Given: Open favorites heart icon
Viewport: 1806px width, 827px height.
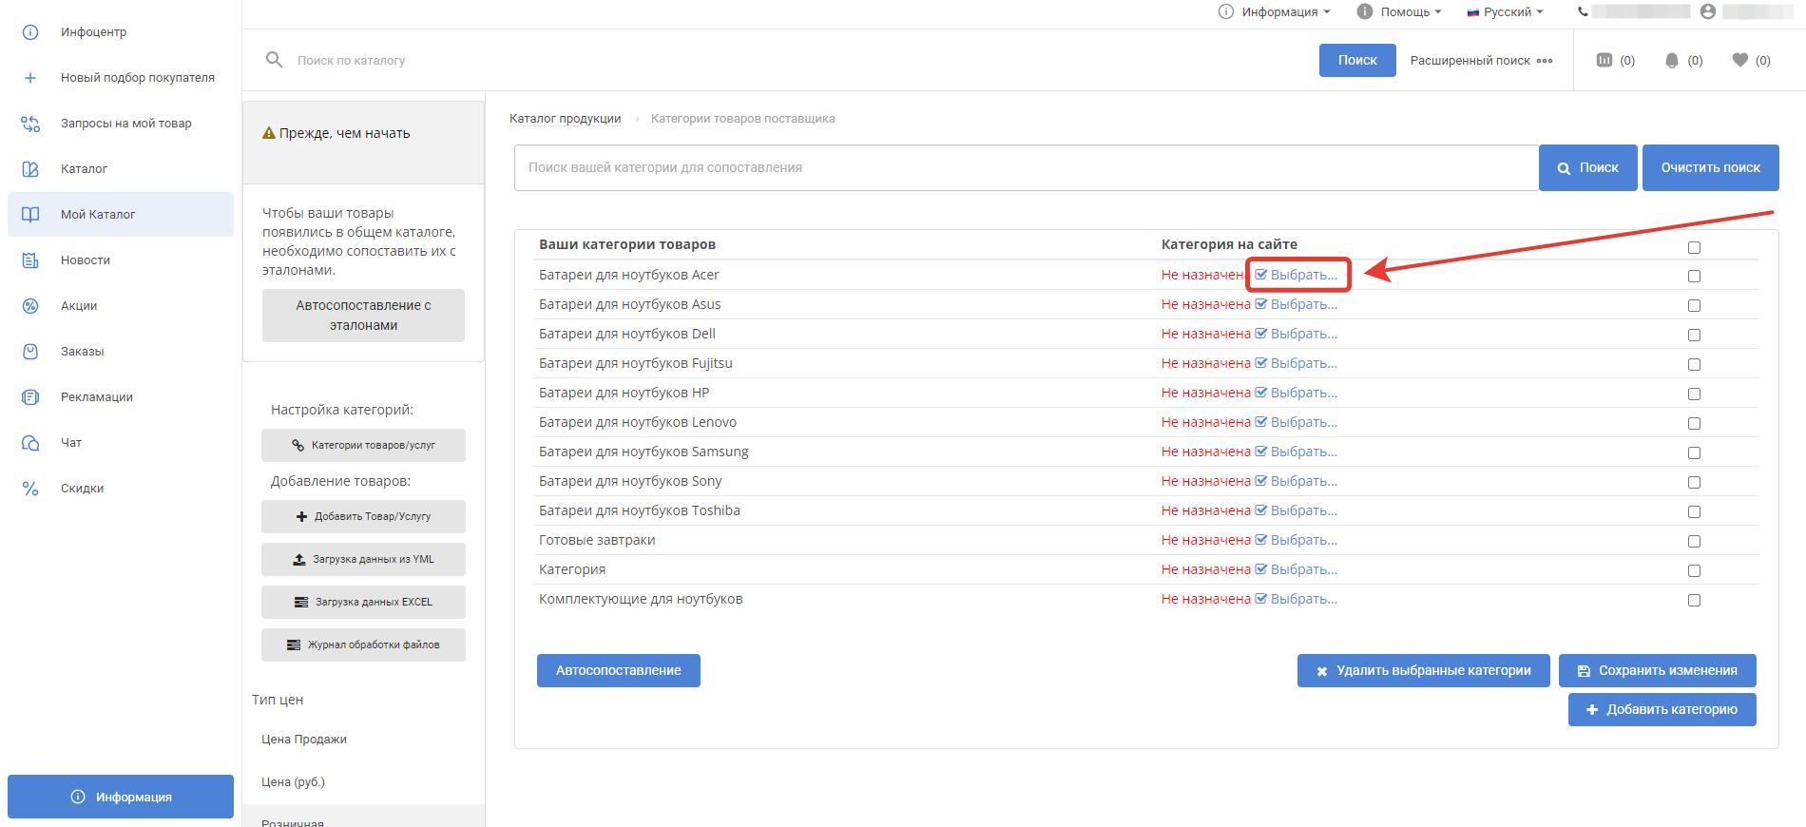Looking at the screenshot, I should tap(1740, 60).
